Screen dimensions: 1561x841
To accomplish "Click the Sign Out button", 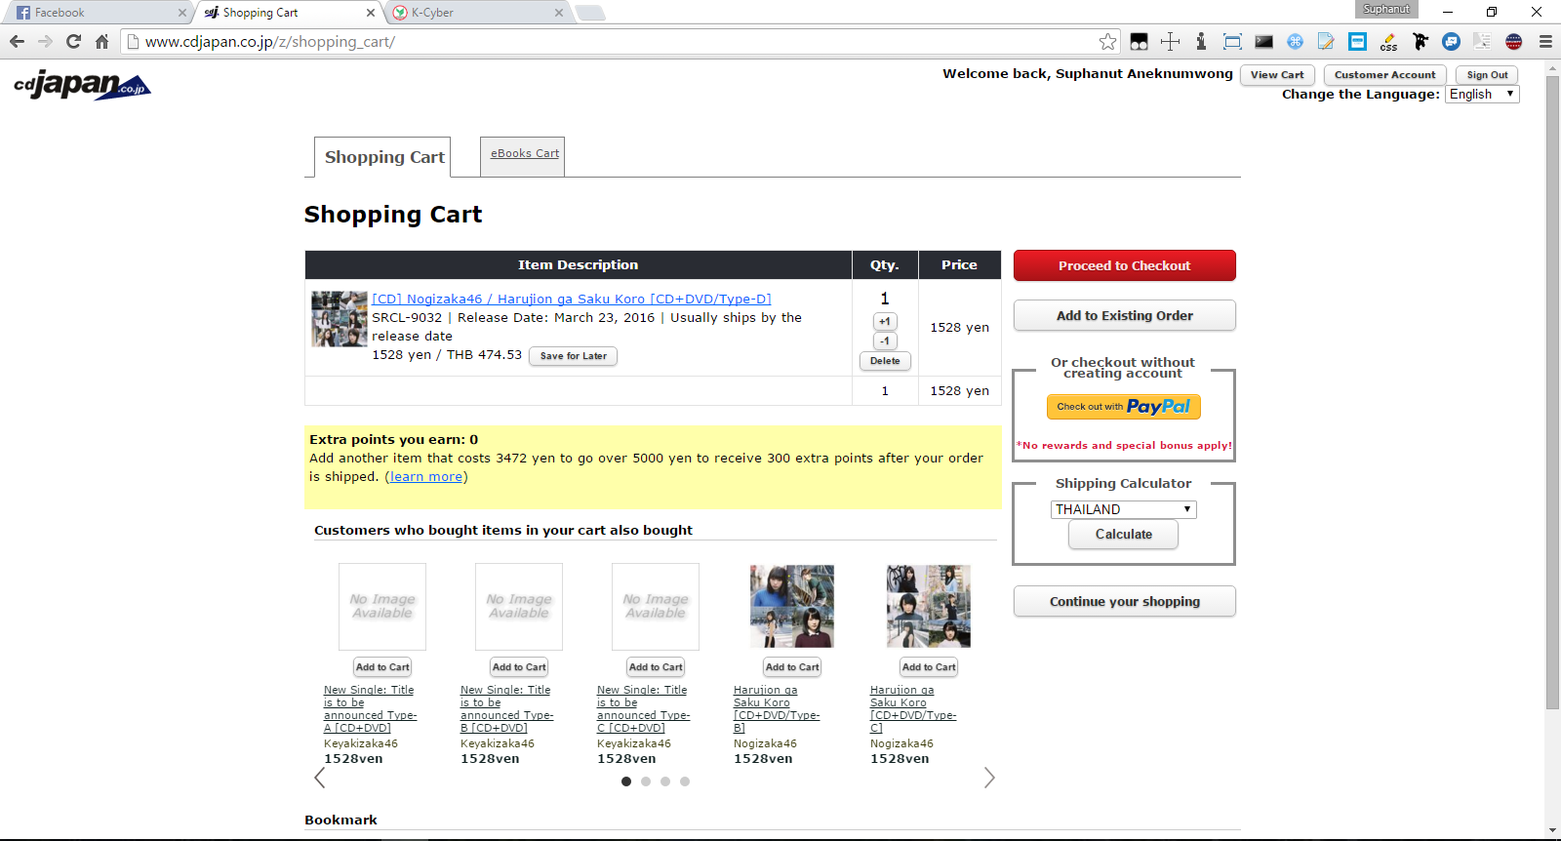I will point(1487,75).
